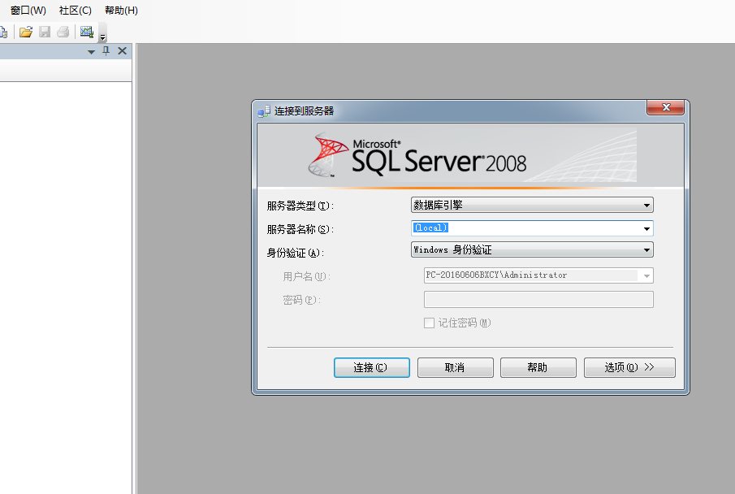Click the 连接(C) button

(372, 367)
